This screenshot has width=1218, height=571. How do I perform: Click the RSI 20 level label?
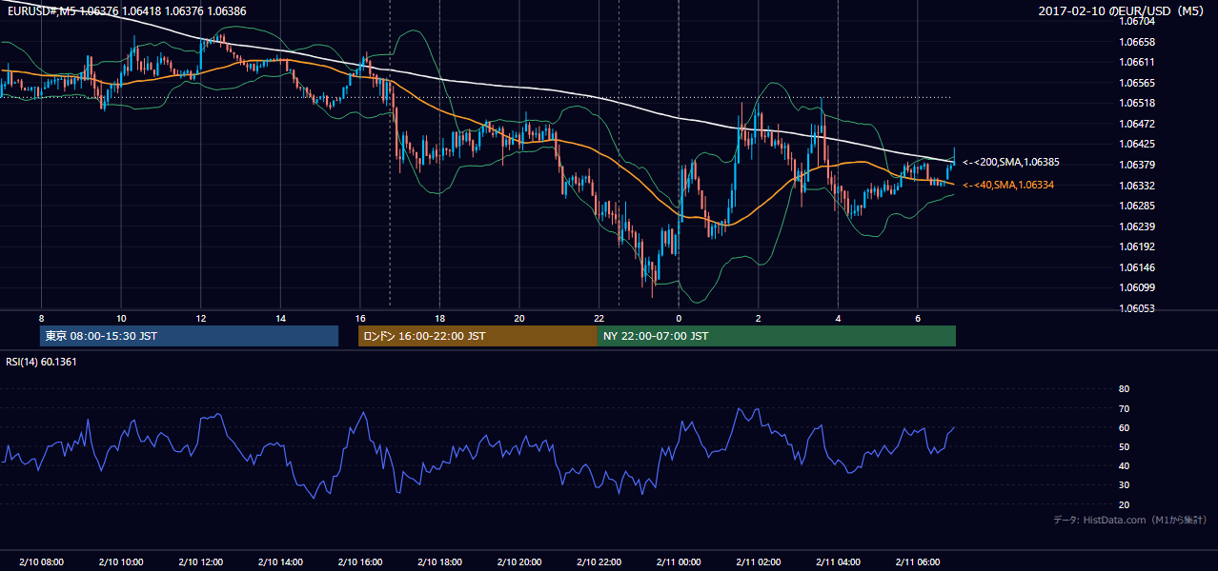[1124, 504]
